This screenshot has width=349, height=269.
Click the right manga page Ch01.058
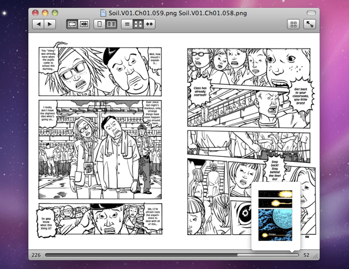tap(251, 142)
